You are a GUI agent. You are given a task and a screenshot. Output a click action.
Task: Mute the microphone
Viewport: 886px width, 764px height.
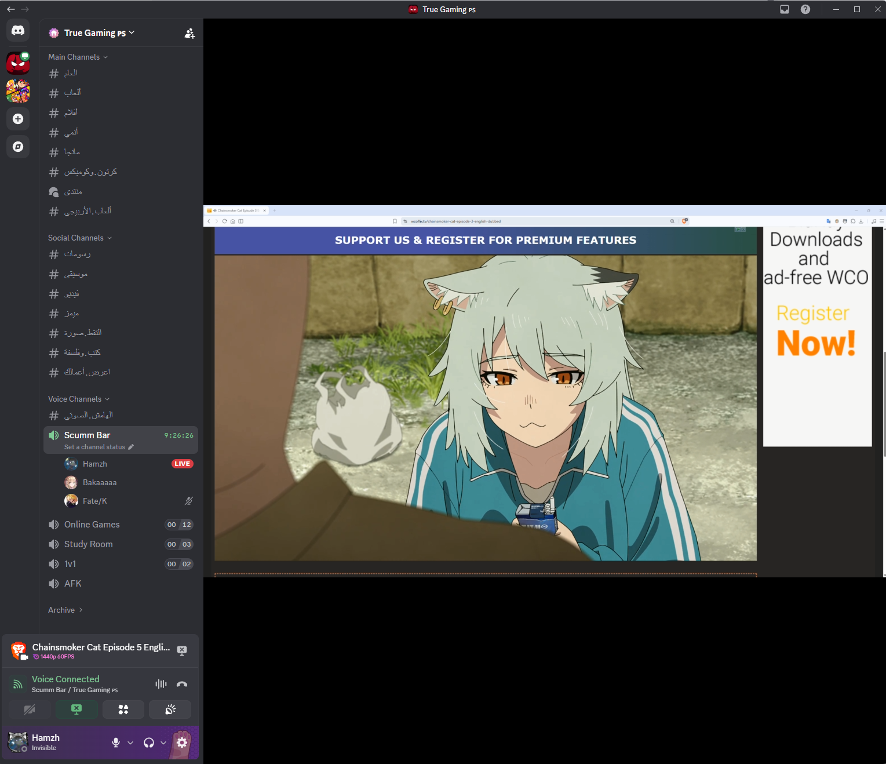116,743
